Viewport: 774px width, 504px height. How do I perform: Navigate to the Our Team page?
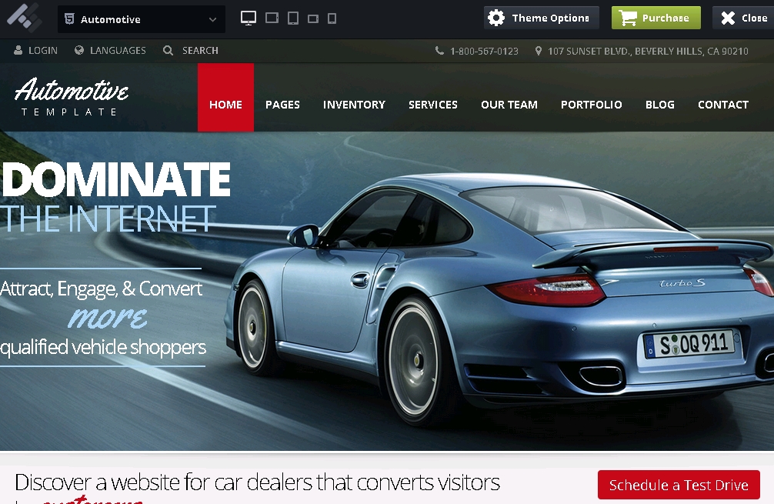[509, 105]
